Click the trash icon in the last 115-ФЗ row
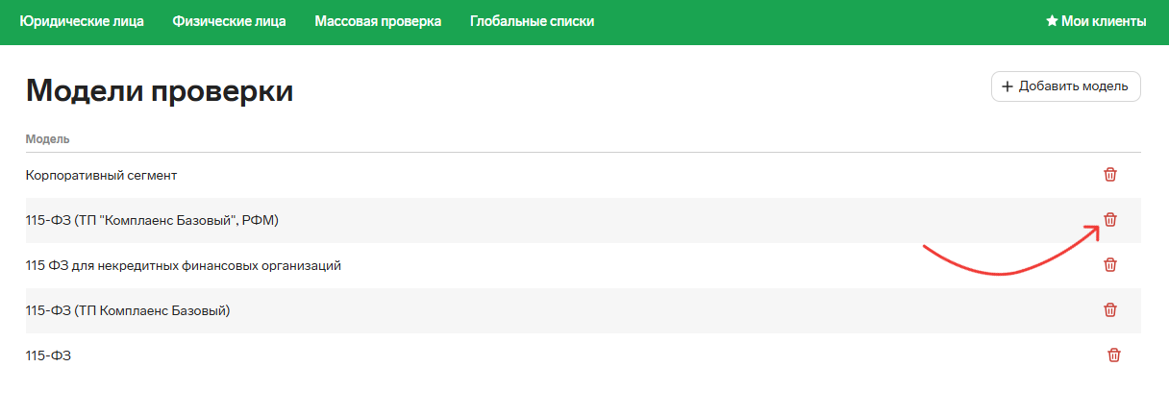Viewport: 1169px width, 416px height. tap(1114, 355)
